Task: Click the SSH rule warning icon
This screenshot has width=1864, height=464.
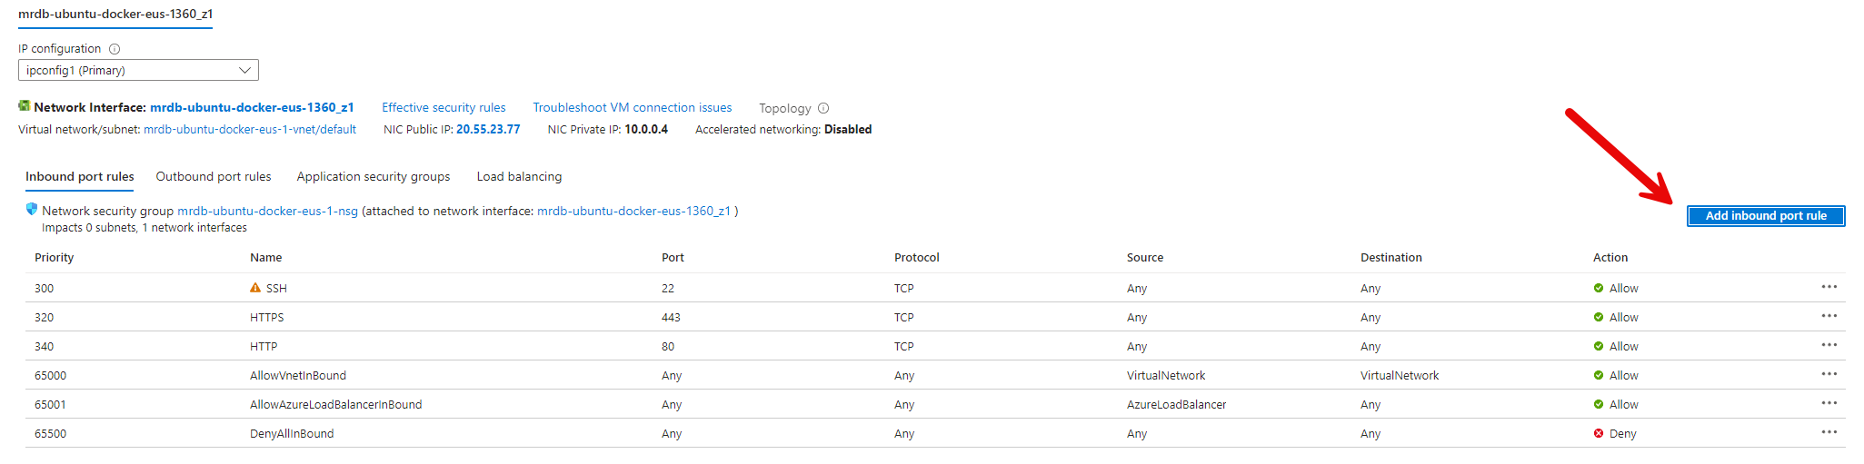Action: [255, 288]
